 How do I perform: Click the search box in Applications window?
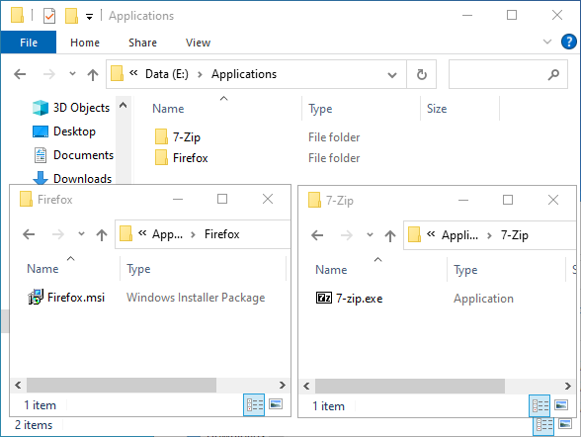click(508, 74)
